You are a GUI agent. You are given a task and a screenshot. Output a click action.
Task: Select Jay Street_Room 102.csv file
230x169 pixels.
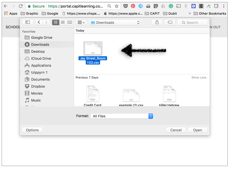click(x=93, y=53)
